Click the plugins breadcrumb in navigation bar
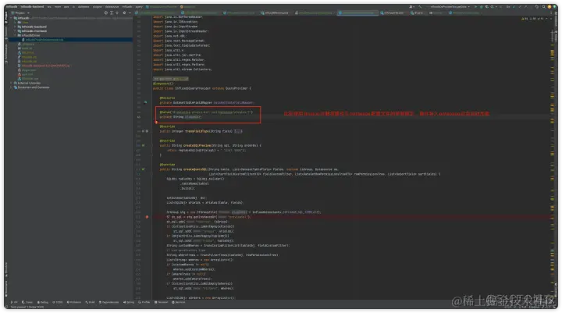 tap(97, 7)
